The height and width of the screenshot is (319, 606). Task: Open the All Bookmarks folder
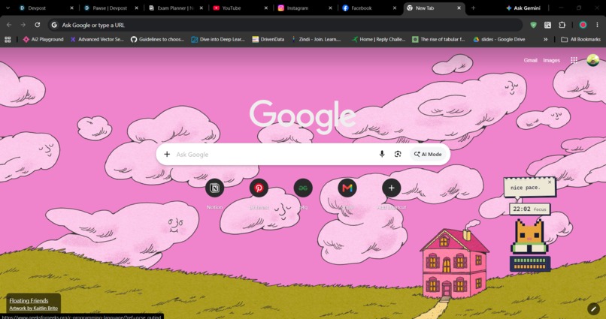coord(580,39)
